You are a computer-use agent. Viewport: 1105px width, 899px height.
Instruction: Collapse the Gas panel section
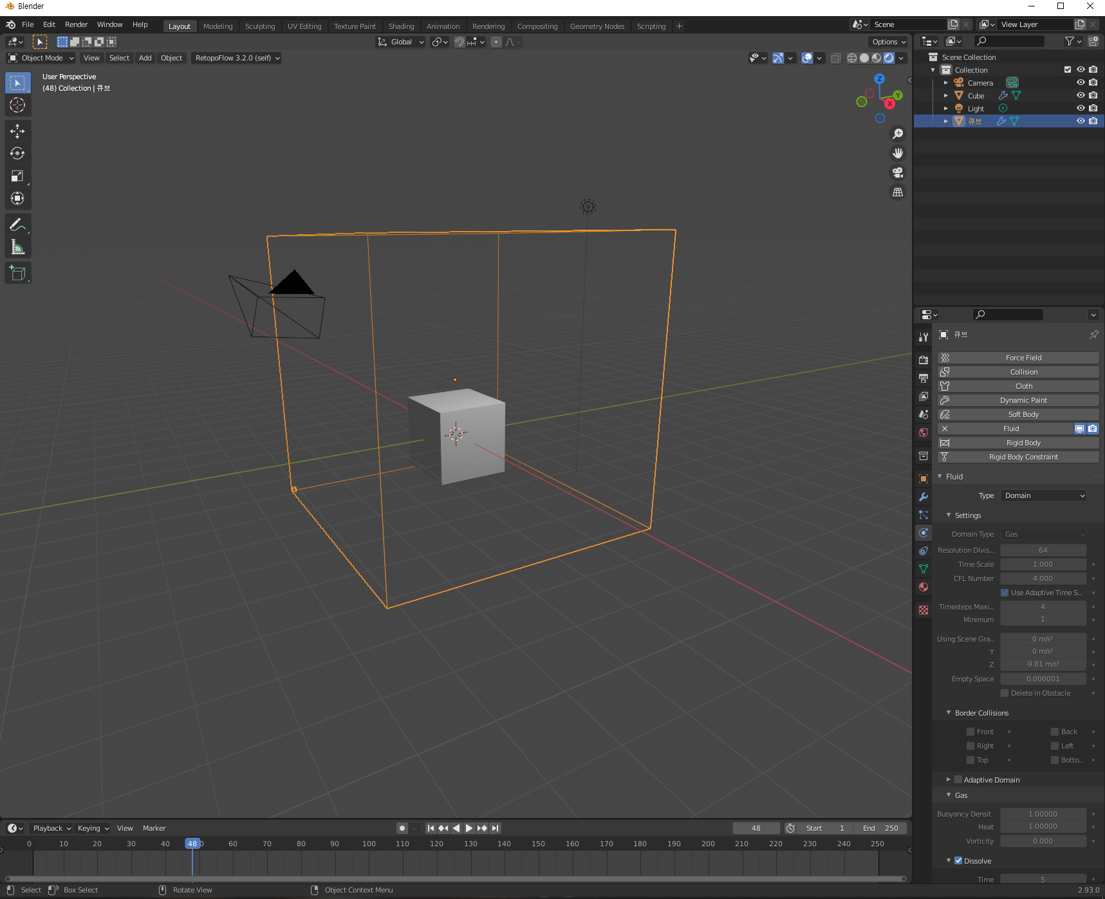pyautogui.click(x=949, y=795)
